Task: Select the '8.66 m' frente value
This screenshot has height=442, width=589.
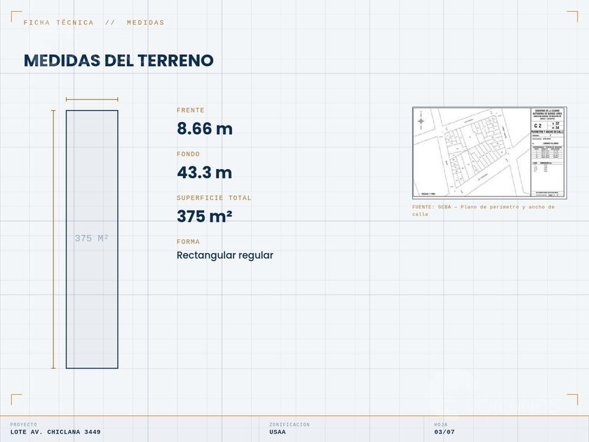Action: 205,128
